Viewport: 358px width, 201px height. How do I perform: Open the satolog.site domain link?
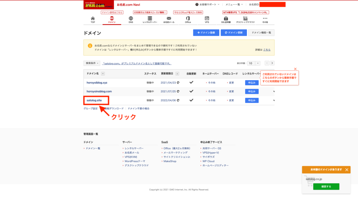pyautogui.click(x=94, y=100)
